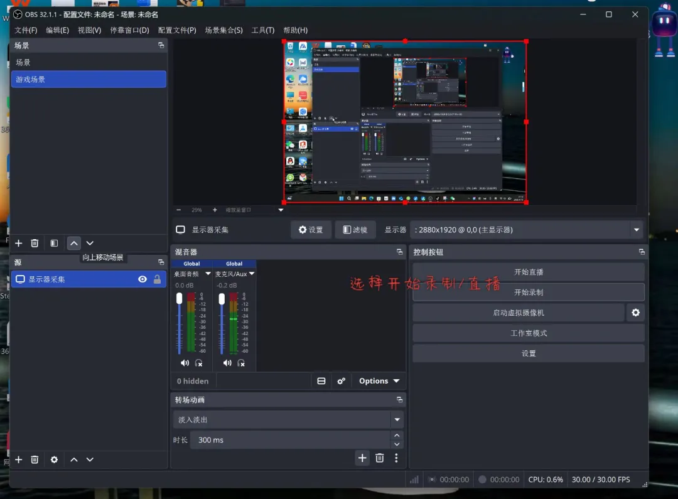Delete selected scene with trash icon
Viewport: 678px width, 499px height.
click(35, 243)
